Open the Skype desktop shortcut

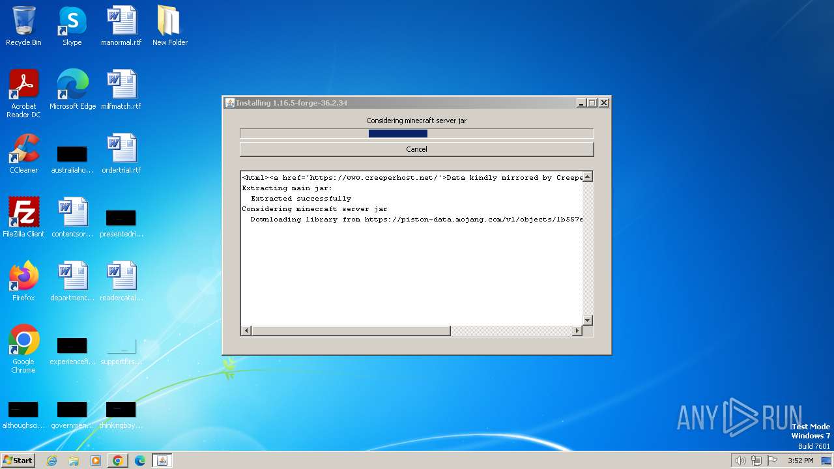[x=72, y=26]
